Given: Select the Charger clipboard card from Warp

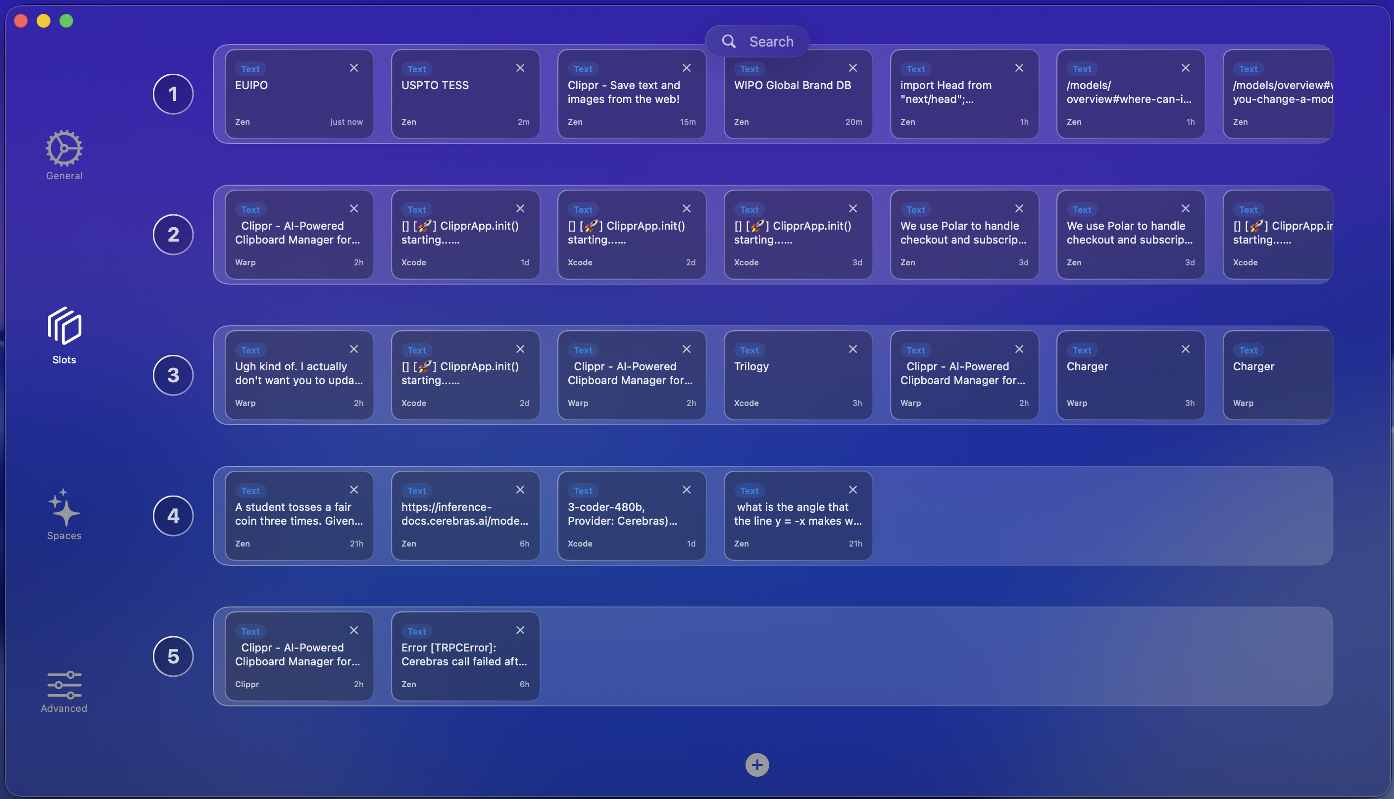Looking at the screenshot, I should 1130,375.
